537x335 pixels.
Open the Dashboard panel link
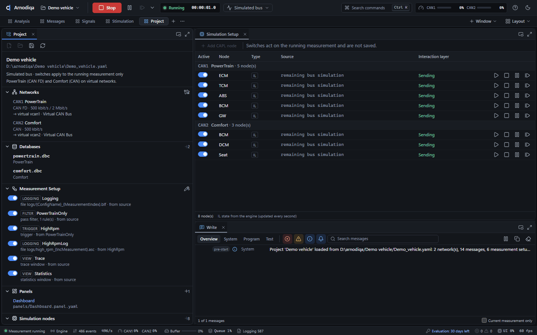pyautogui.click(x=24, y=301)
